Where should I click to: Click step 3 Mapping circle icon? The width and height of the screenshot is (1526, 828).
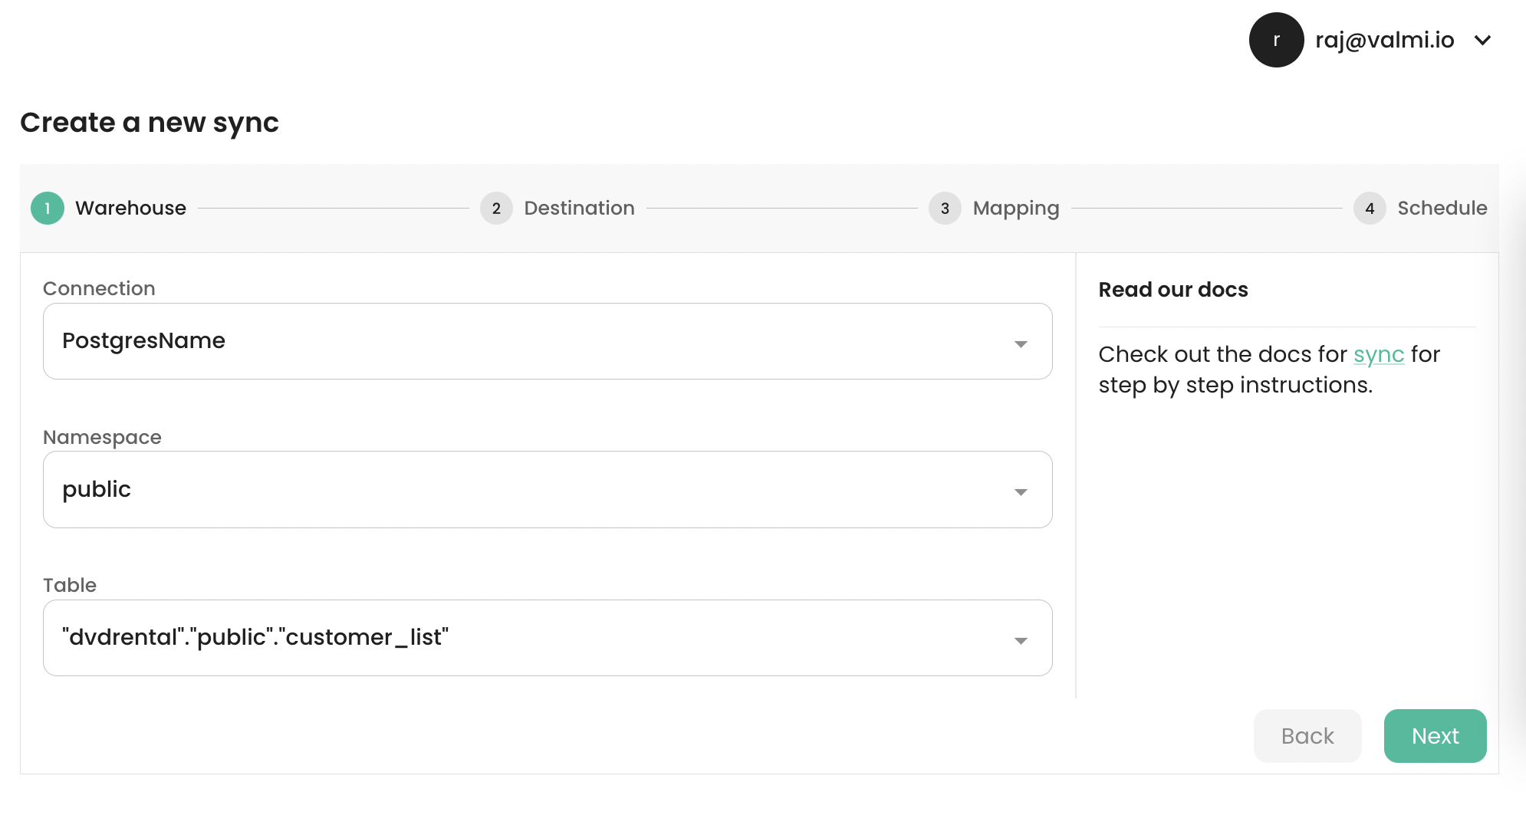coord(945,208)
